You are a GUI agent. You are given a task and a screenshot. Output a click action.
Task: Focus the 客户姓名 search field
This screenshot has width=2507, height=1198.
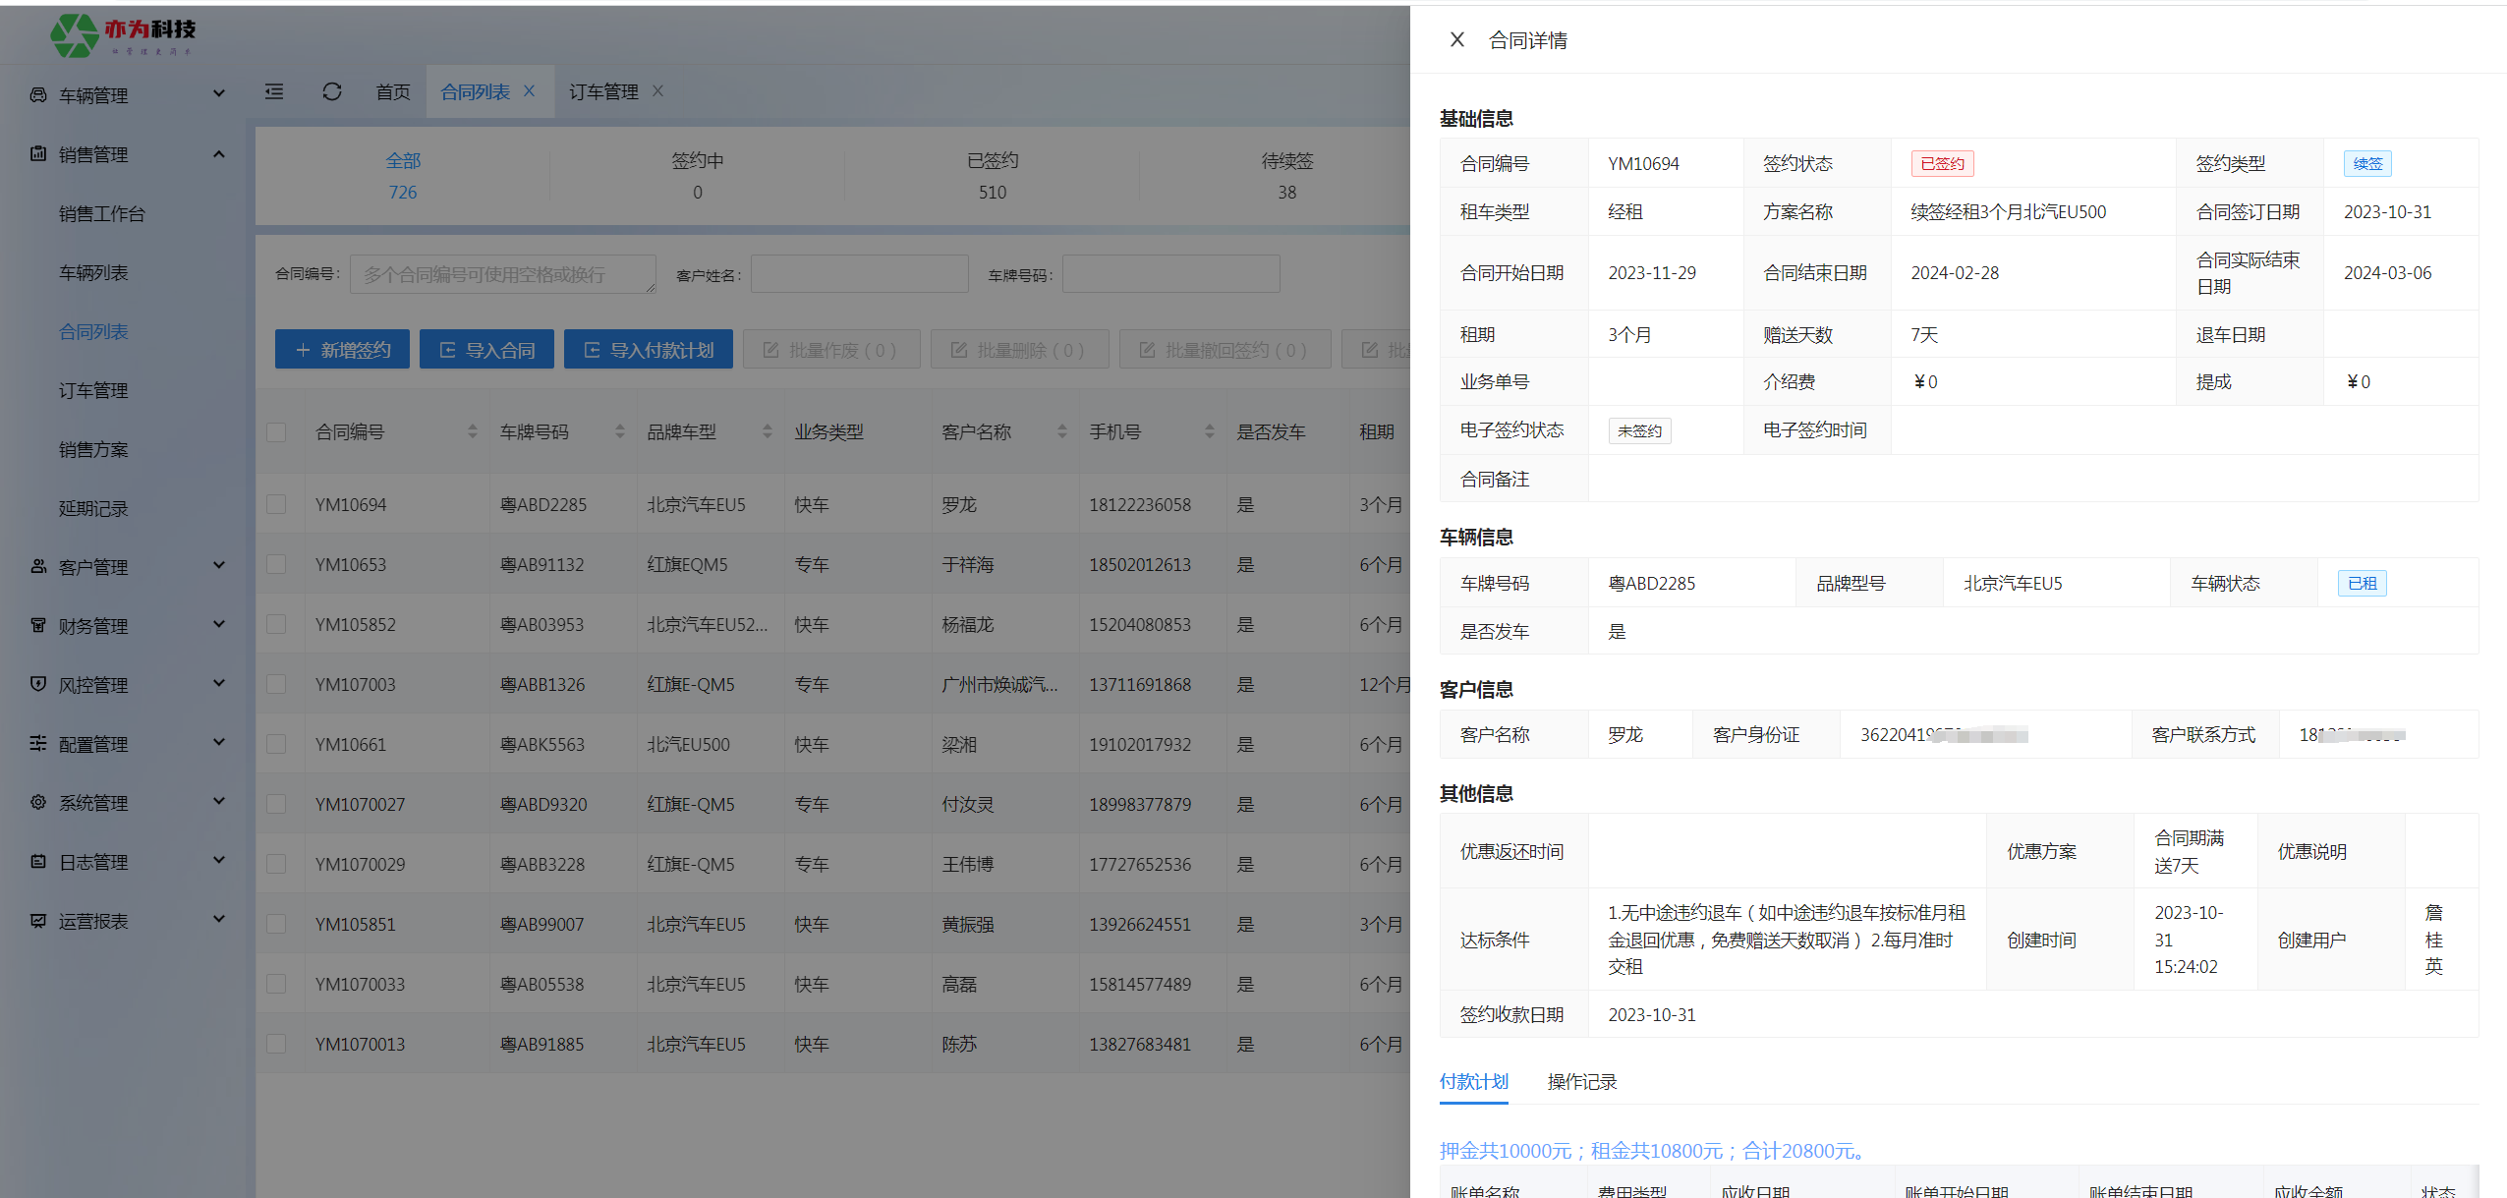[x=859, y=274]
